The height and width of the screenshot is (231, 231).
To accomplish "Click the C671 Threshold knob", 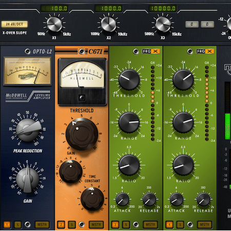I will [82, 134].
